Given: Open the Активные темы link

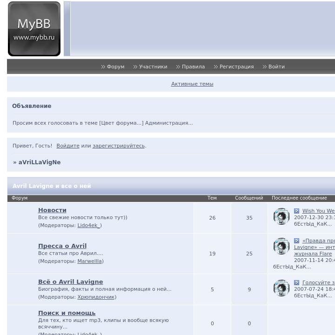Looking at the screenshot, I should [x=192, y=84].
